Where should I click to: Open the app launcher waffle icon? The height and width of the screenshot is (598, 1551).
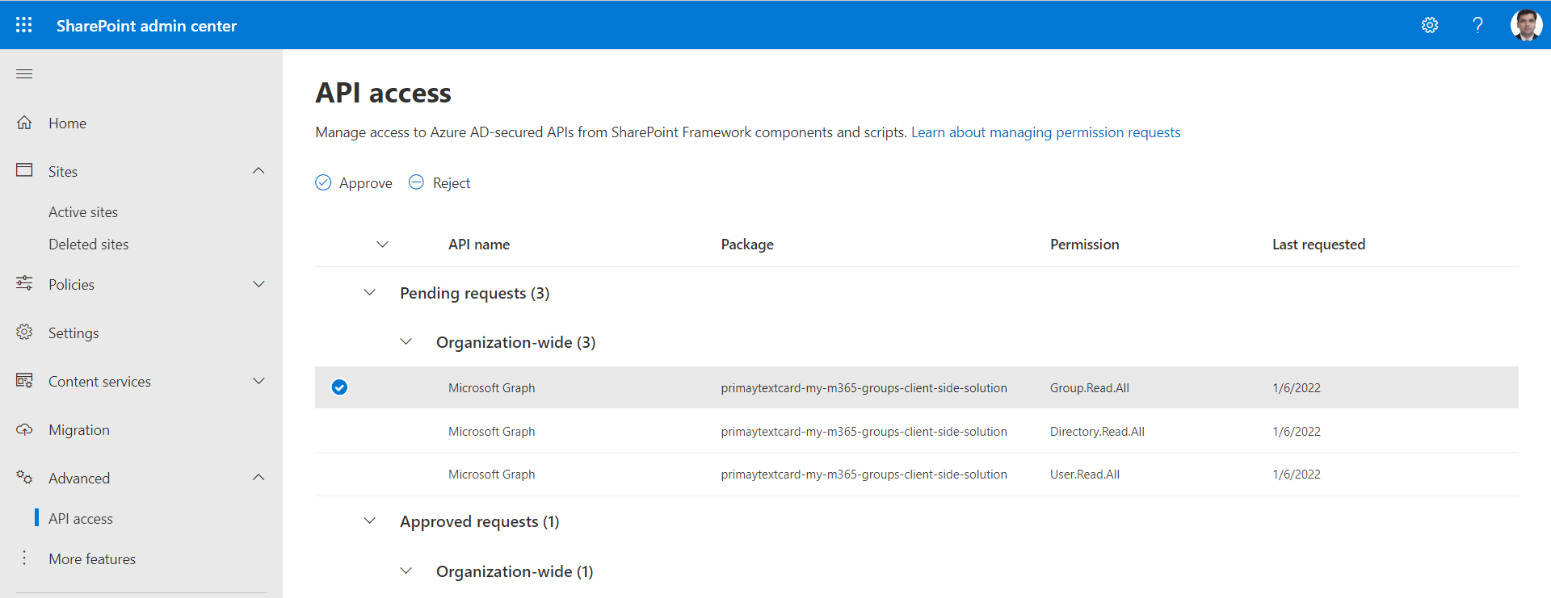24,25
